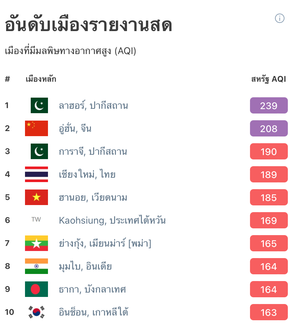Click the Bangladesh flag beside Dhaka
Screen dimensions: 300x327
pyautogui.click(x=36, y=289)
